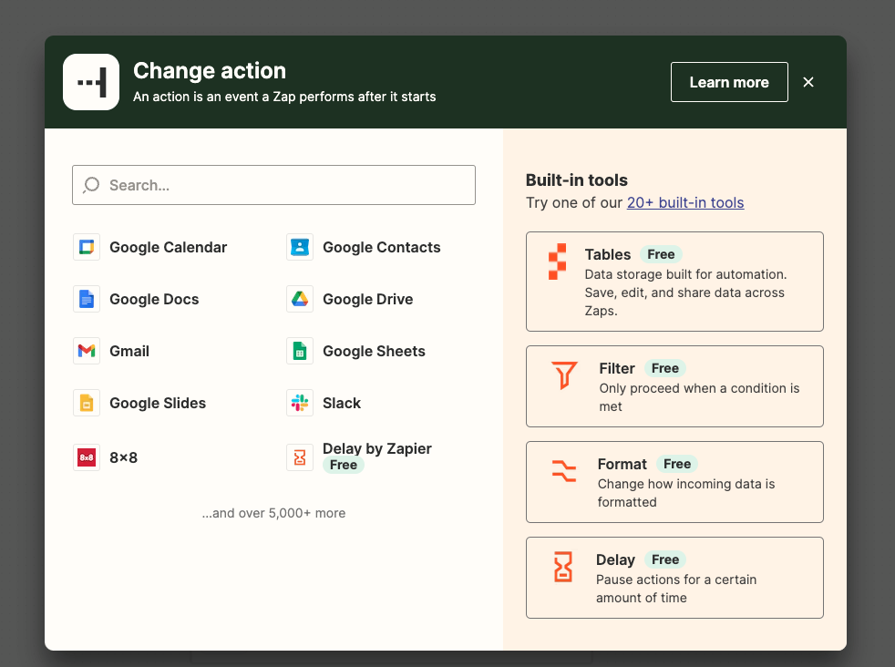This screenshot has height=667, width=895.
Task: Select the 8×8 app icon
Action: (87, 457)
